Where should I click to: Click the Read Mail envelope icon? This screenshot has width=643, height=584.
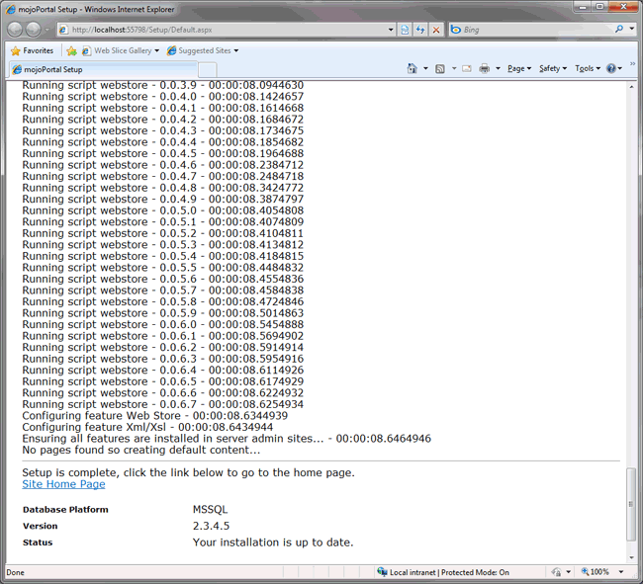(x=465, y=69)
